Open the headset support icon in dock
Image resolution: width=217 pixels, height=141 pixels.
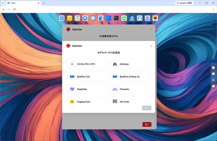139,18
